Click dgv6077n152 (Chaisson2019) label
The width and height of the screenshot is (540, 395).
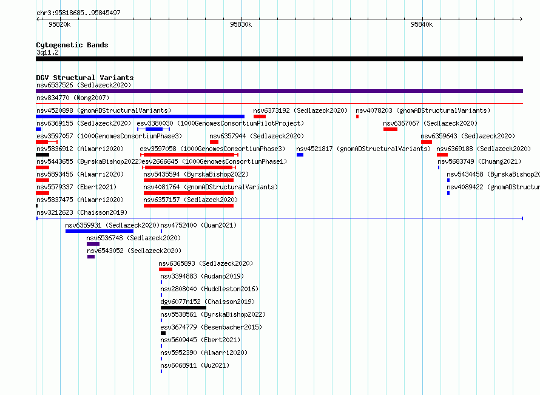[x=208, y=302]
